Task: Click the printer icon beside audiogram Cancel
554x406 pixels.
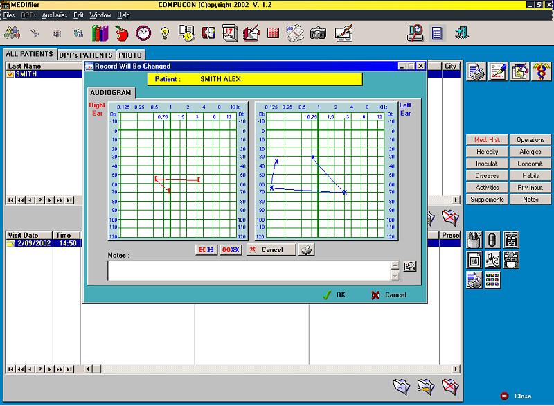Action: click(x=306, y=249)
